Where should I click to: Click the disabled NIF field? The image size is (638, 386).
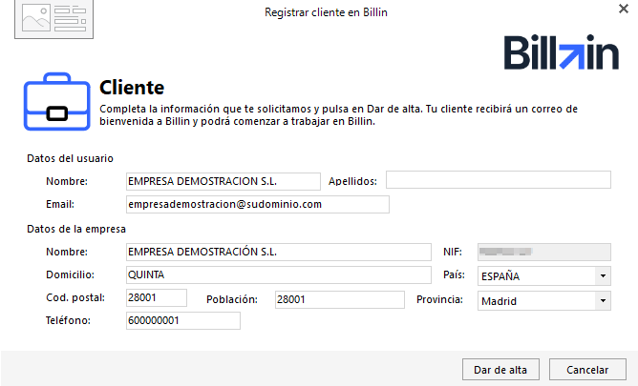pyautogui.click(x=543, y=252)
